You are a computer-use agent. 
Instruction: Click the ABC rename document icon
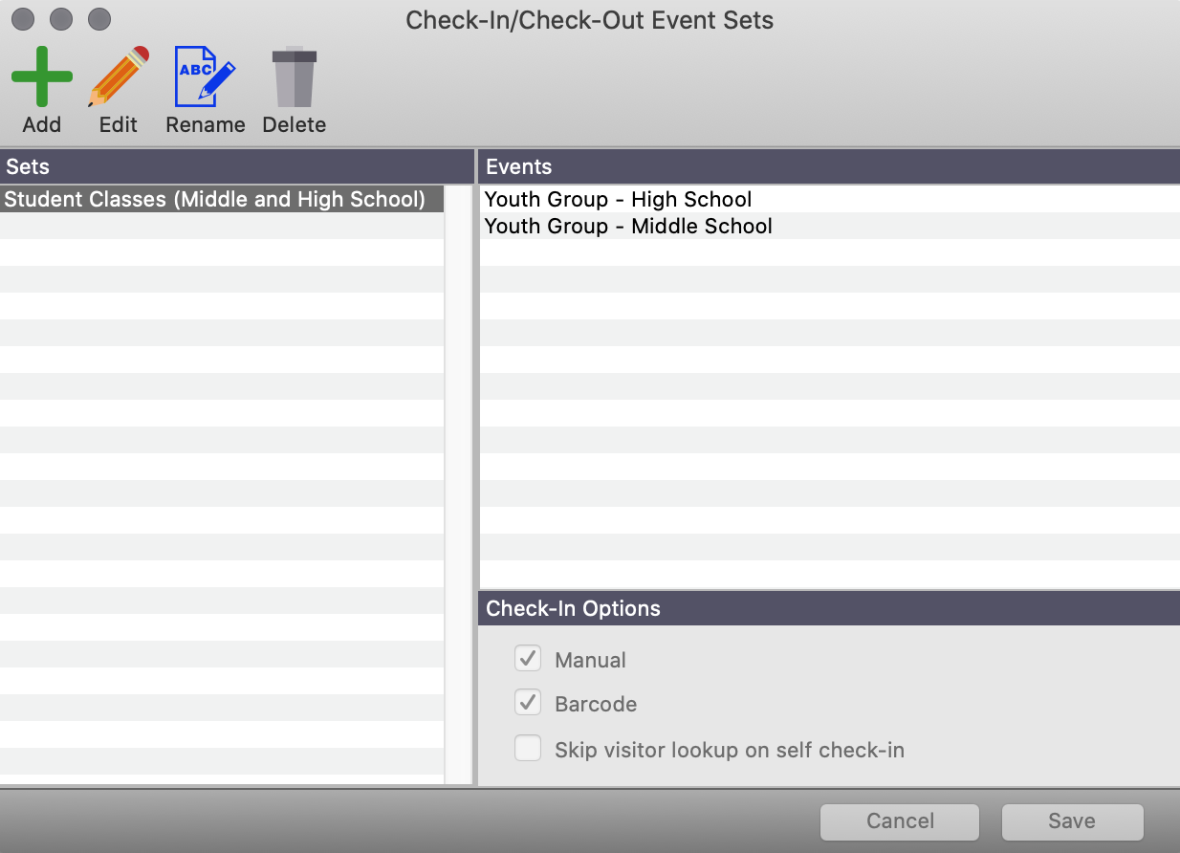[x=205, y=77]
